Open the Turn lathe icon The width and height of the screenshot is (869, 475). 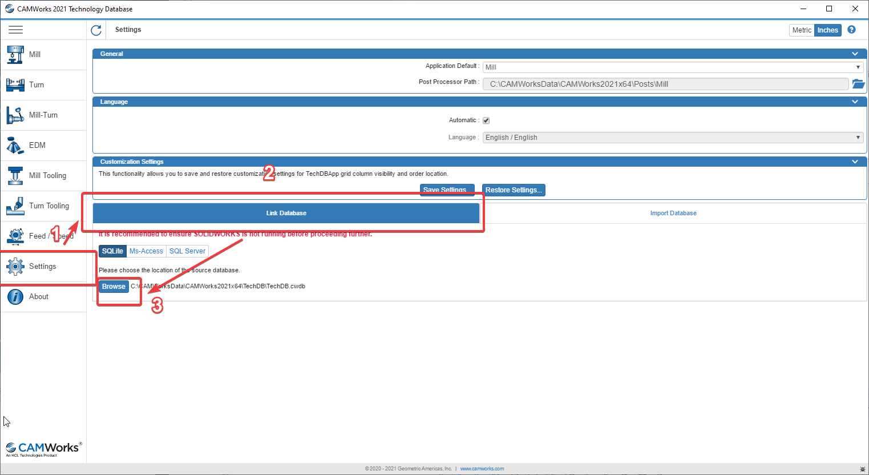pos(15,85)
